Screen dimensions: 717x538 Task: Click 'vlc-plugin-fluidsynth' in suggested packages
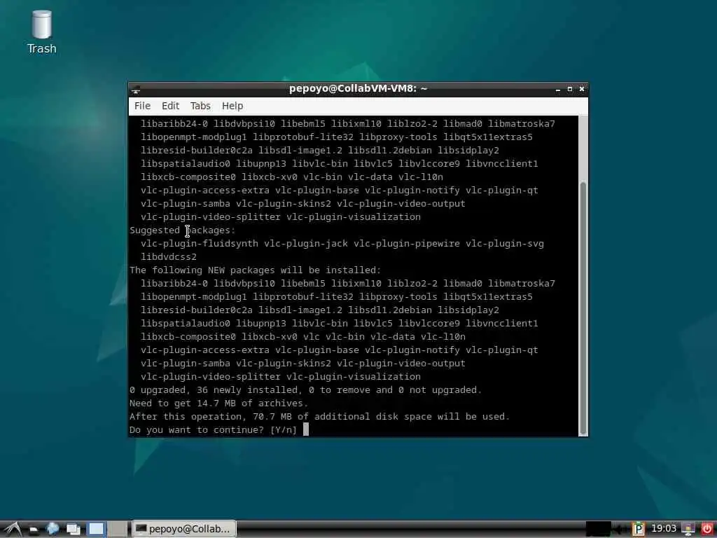pos(200,244)
